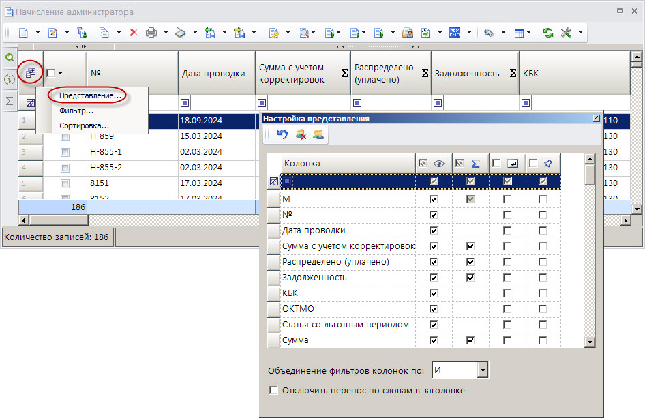Click the green magnifier sidebar icon
The height and width of the screenshot is (418, 645).
pyautogui.click(x=9, y=57)
